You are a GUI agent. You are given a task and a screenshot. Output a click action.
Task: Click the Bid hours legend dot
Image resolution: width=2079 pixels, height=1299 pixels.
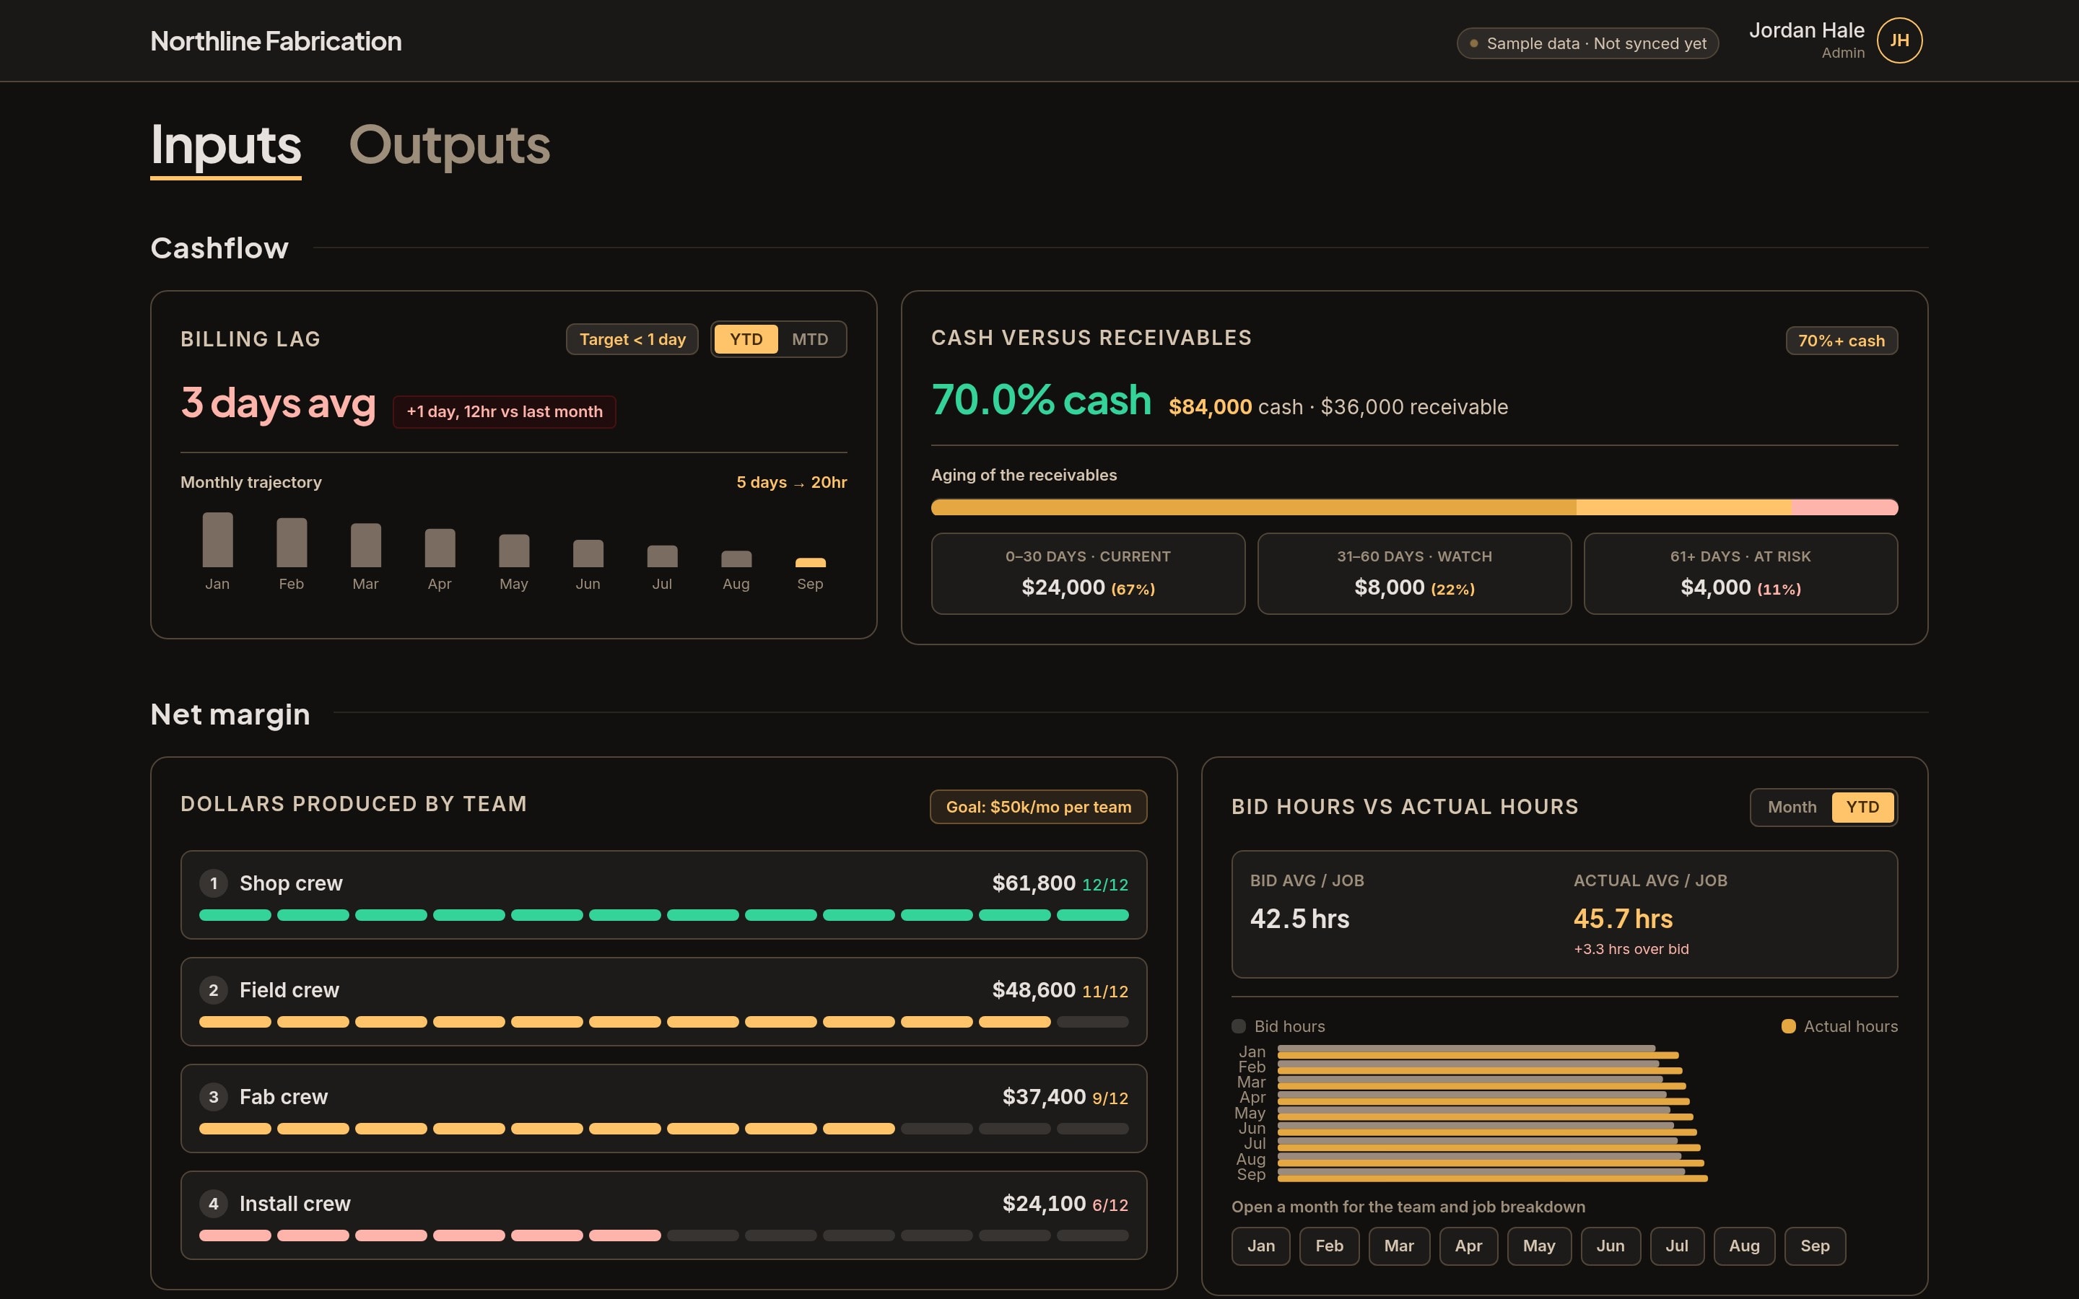tap(1239, 1025)
